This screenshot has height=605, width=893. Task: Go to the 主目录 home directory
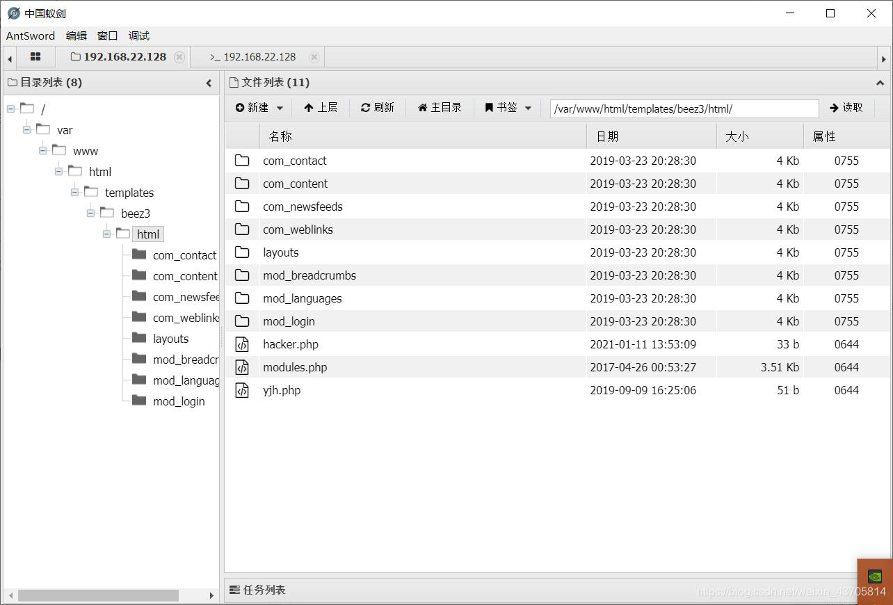coord(440,108)
